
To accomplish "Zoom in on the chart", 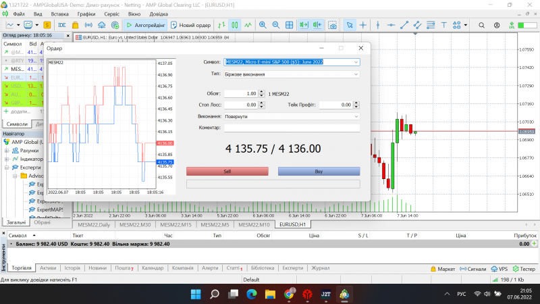I will coord(263,25).
